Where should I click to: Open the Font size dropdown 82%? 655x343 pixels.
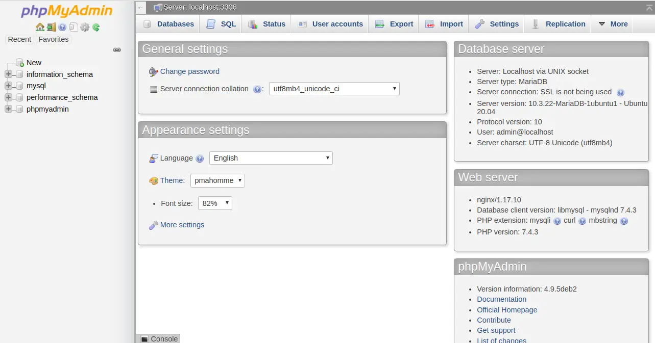click(215, 203)
